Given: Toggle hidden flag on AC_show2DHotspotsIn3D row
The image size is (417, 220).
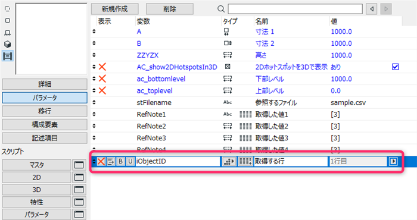Looking at the screenshot, I should (102, 67).
